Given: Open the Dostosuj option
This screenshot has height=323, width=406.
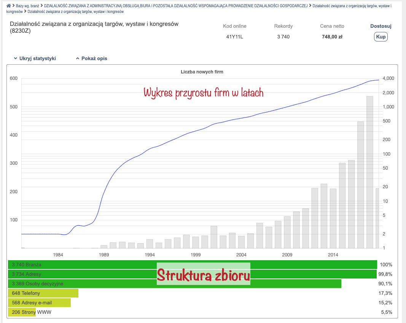Looking at the screenshot, I should (x=381, y=26).
